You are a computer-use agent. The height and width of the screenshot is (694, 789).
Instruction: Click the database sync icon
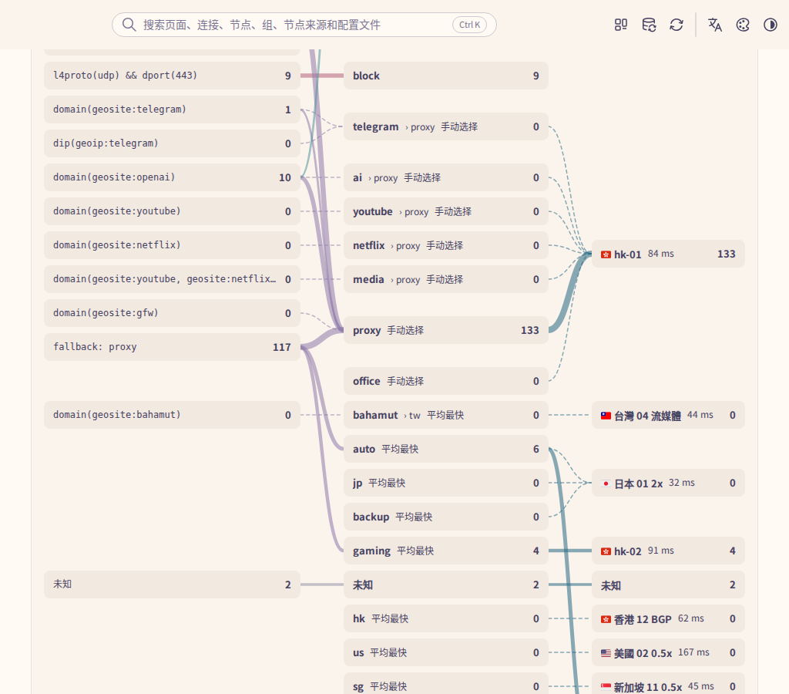(x=649, y=25)
